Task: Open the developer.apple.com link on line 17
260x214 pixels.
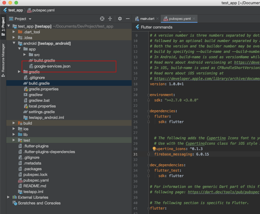Action: point(207,79)
